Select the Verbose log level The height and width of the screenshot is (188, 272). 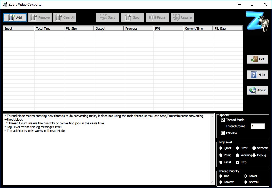254,148
